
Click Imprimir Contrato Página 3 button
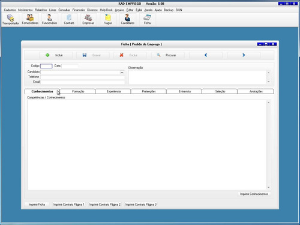coord(141,205)
